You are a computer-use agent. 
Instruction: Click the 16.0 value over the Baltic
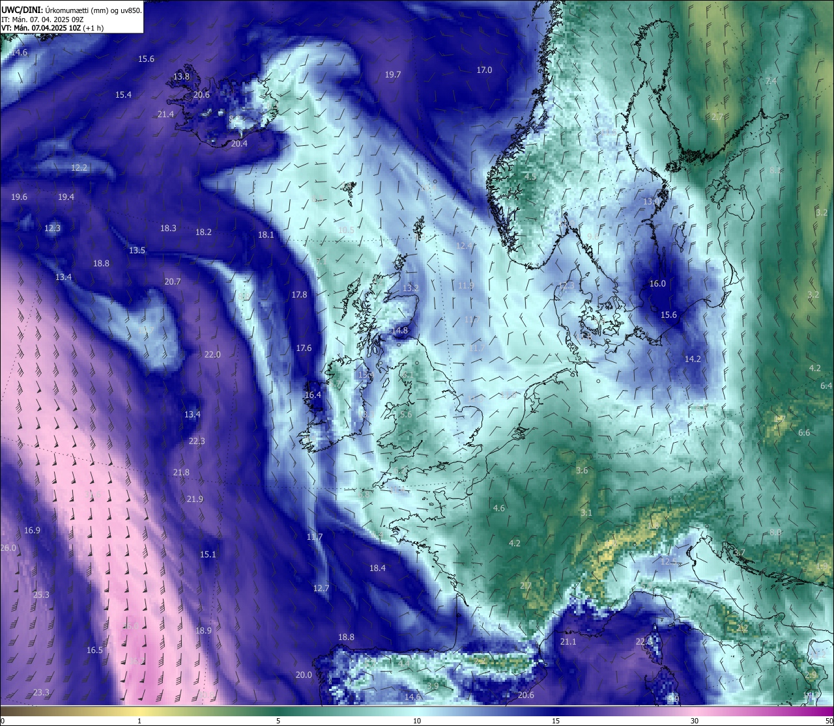[658, 284]
